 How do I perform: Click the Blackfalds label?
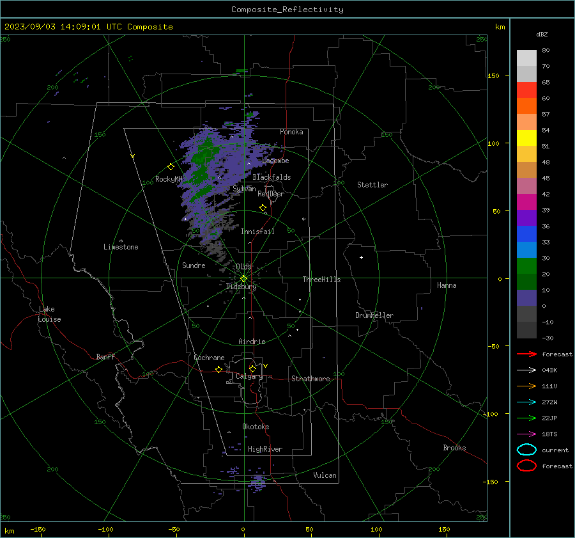point(272,177)
